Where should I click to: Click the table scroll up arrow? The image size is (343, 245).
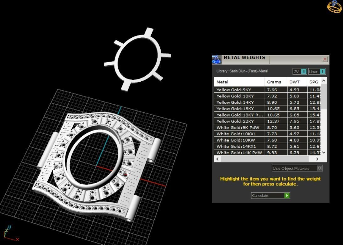coord(324,81)
